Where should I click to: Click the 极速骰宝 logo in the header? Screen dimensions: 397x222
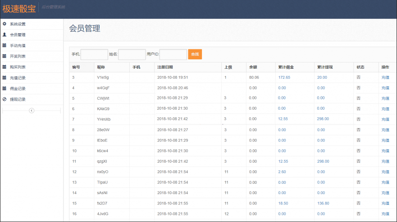tap(19, 8)
